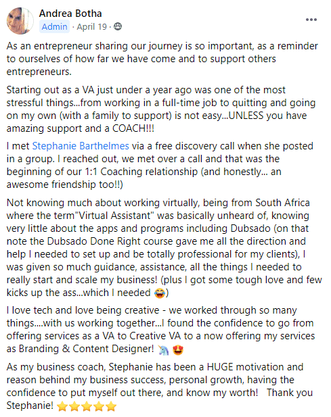This screenshot has width=331, height=417.
Task: Click the 'Starting out as a VA' paragraph
Action: pos(161,109)
